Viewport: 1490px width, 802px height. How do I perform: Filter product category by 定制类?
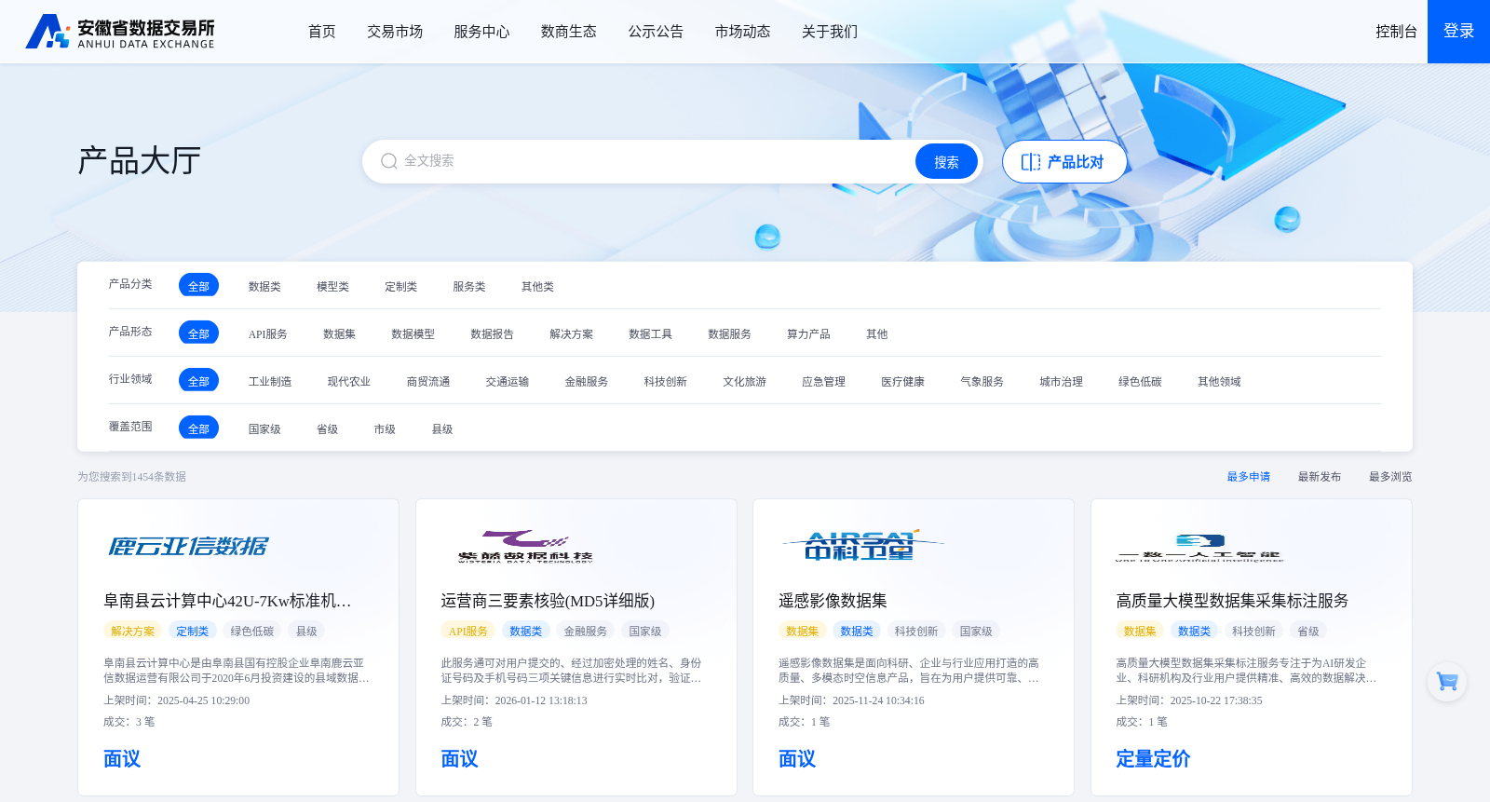pyautogui.click(x=400, y=287)
